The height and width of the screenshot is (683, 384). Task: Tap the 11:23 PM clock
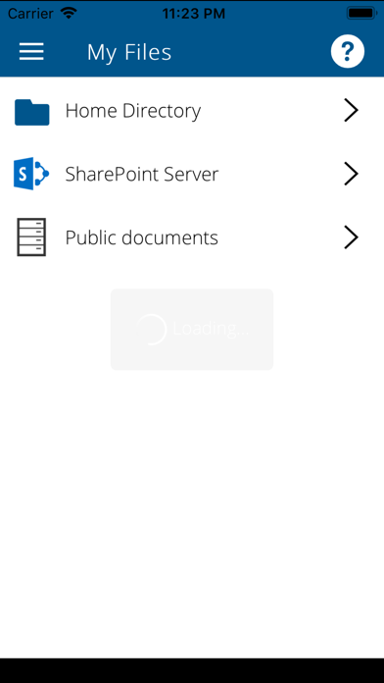(194, 14)
